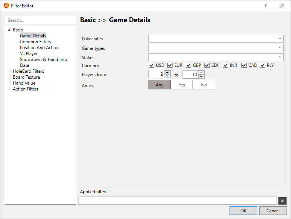Screen dimensions: 291x219
Task: Uncheck the EUR currency checkbox
Action: click(x=170, y=65)
